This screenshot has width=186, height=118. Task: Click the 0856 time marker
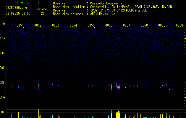point(109,25)
